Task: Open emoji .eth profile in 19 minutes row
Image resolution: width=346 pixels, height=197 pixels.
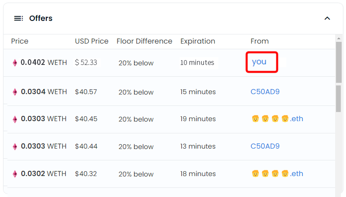Action: click(278, 119)
